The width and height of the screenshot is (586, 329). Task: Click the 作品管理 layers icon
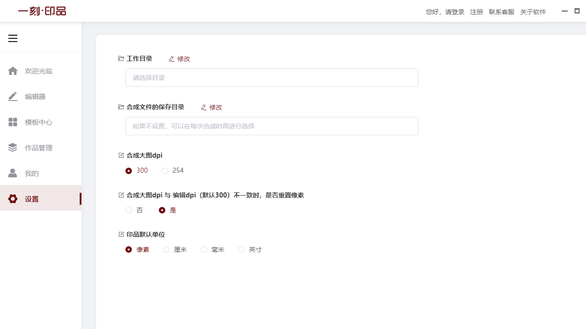13,148
